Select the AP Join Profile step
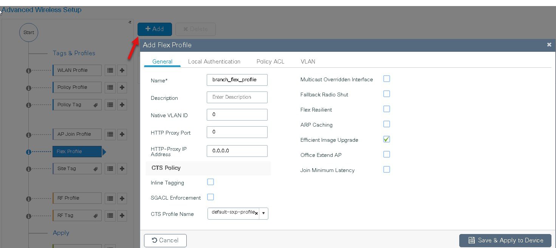Screen dimensions: 556x248 pos(77,134)
